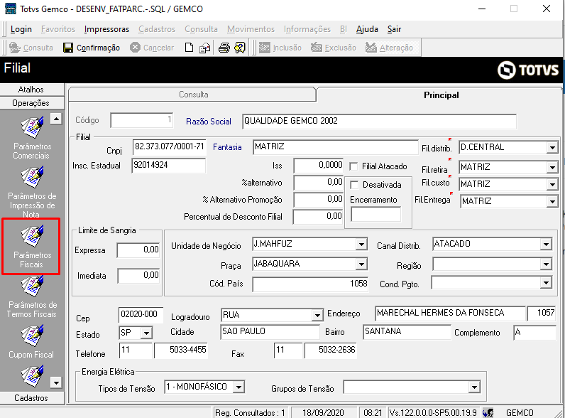The image size is (565, 418).
Task: Click the Atalhos panel button
Action: pos(32,90)
